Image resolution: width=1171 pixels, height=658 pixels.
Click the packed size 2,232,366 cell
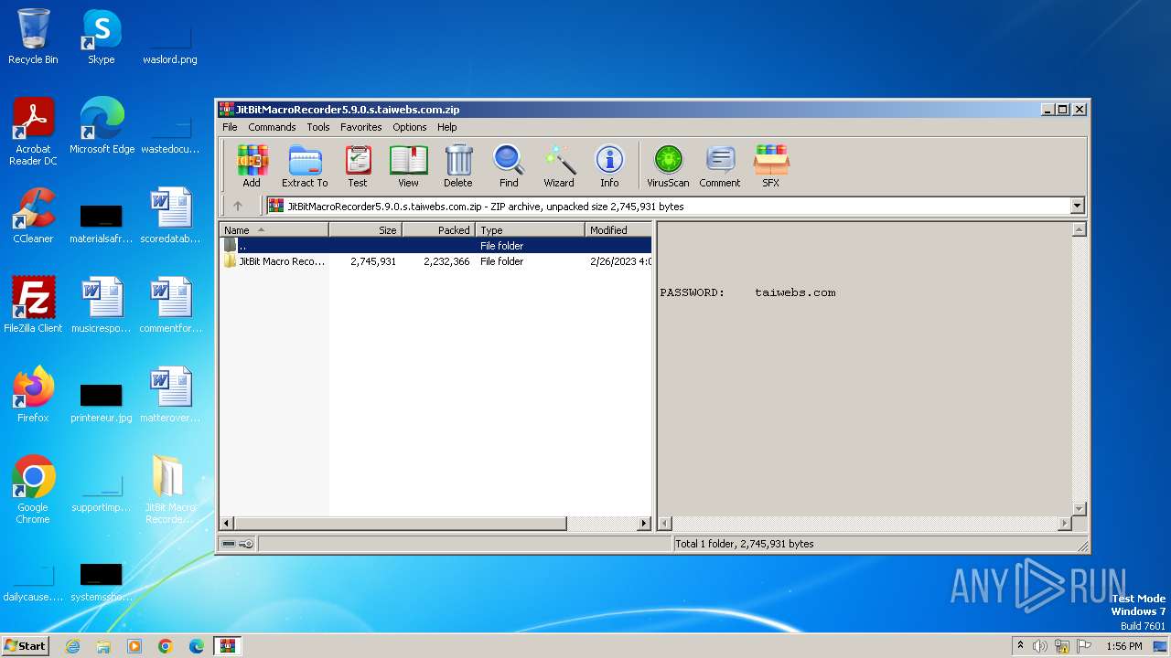pos(446,261)
